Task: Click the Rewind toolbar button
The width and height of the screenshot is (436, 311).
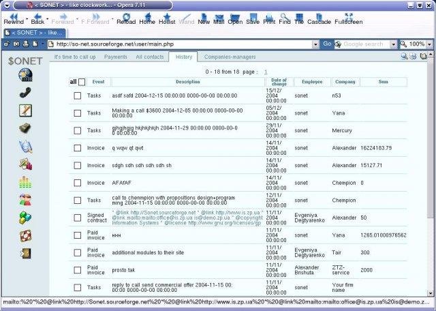Action: pyautogui.click(x=14, y=19)
